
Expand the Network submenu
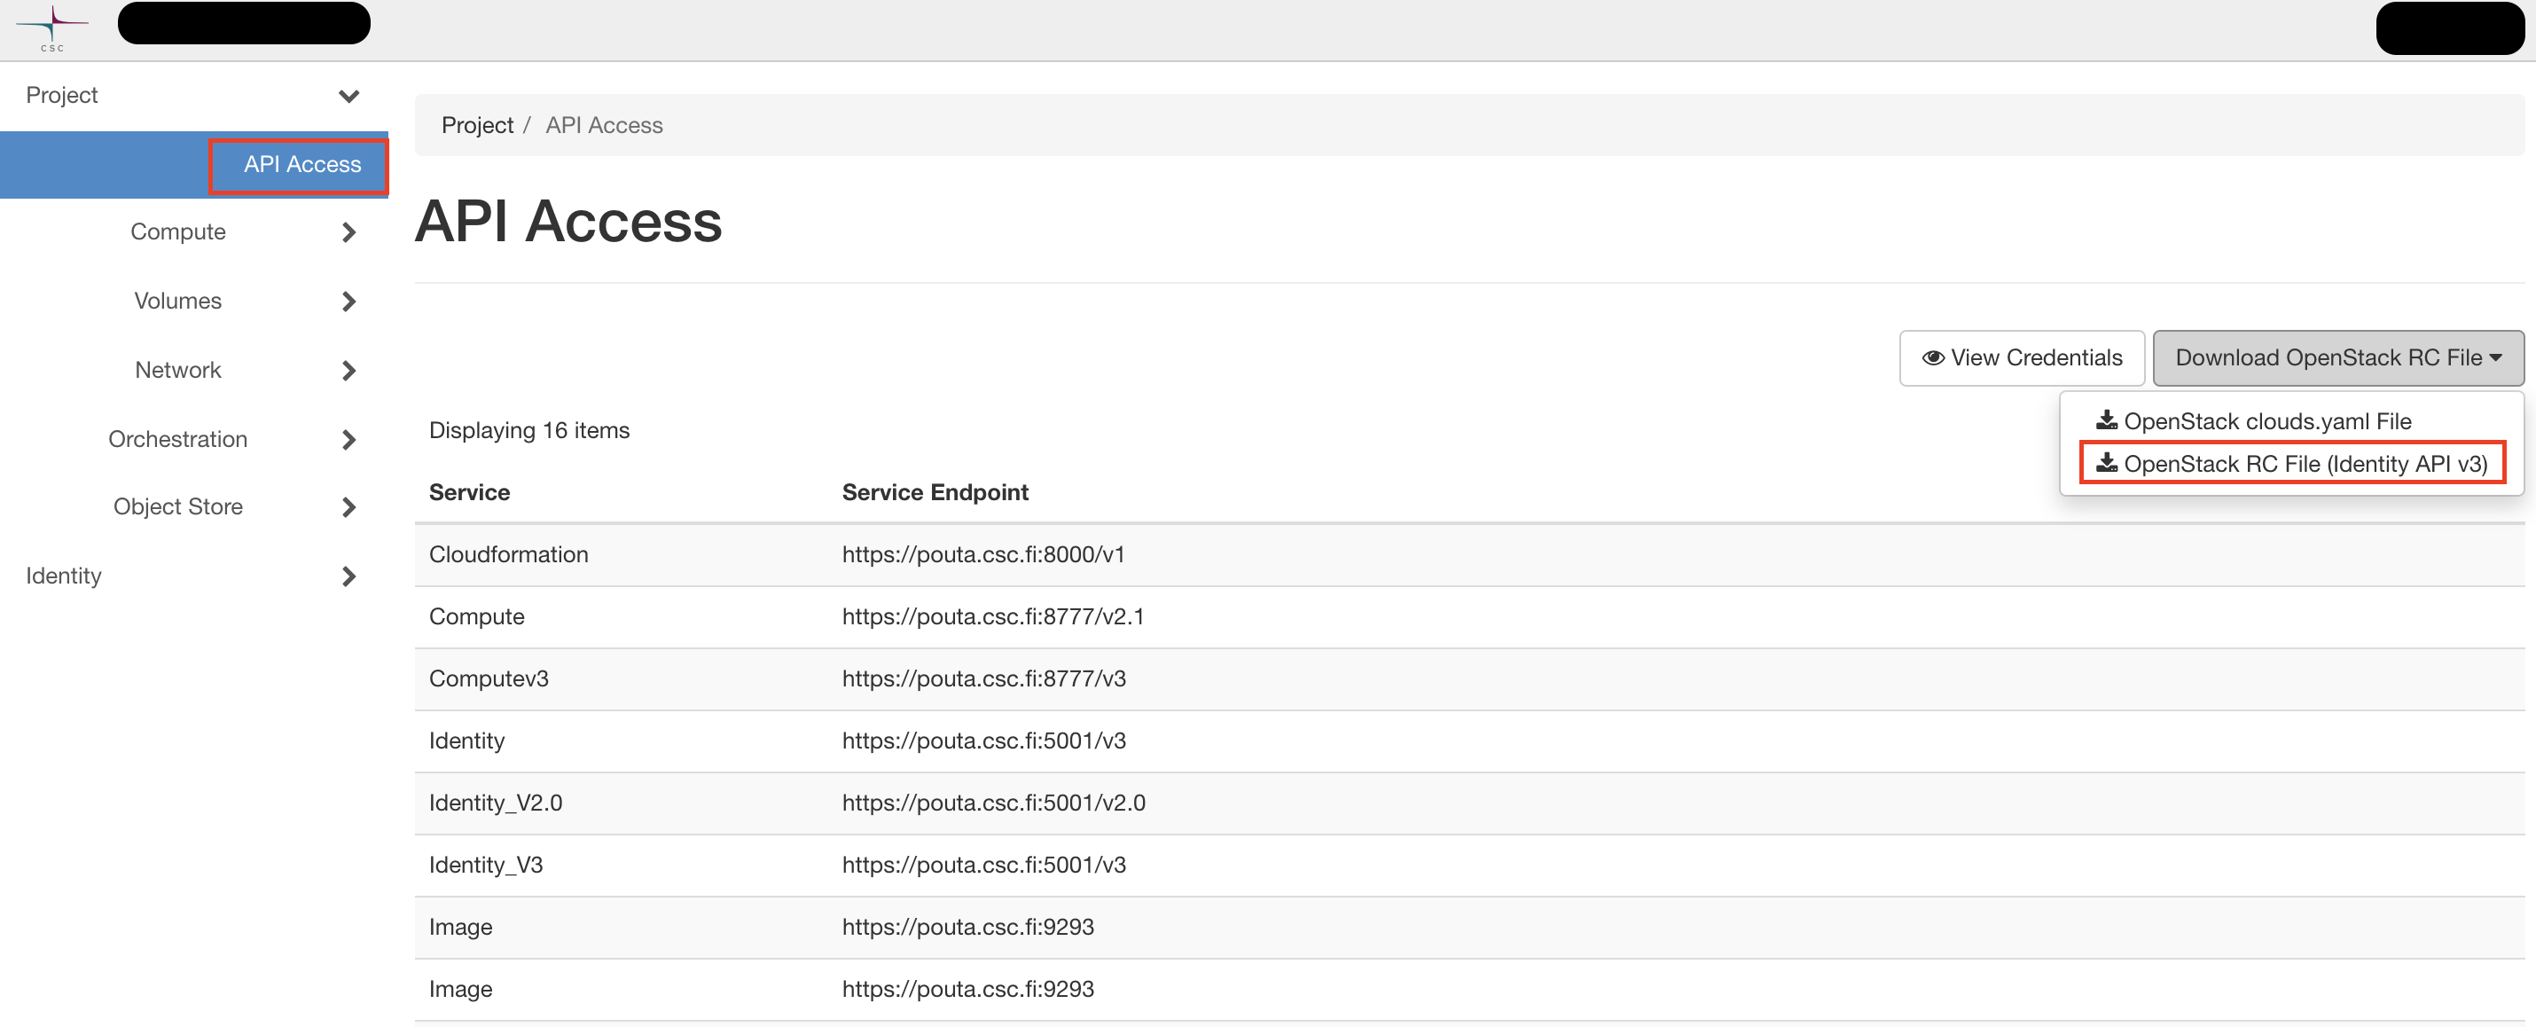(x=348, y=370)
